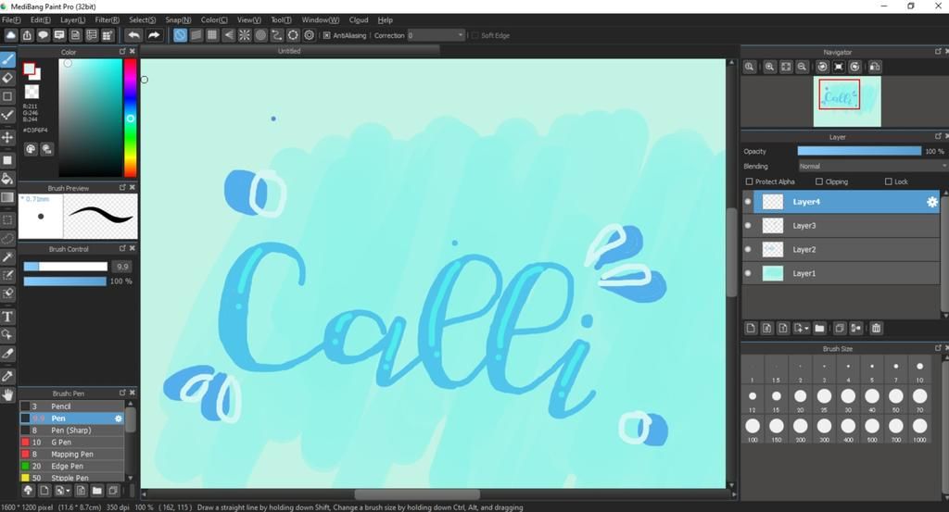Float the Brush Preview panel
Image resolution: width=949 pixels, height=512 pixels.
pyautogui.click(x=122, y=187)
